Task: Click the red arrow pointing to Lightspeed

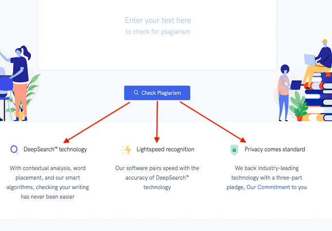Action: [x=157, y=122]
